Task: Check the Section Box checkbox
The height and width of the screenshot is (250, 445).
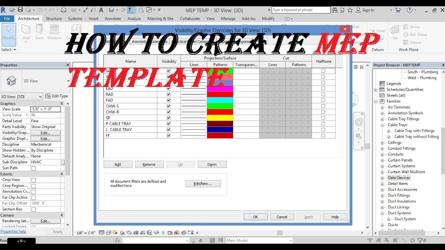Action: coord(34,210)
